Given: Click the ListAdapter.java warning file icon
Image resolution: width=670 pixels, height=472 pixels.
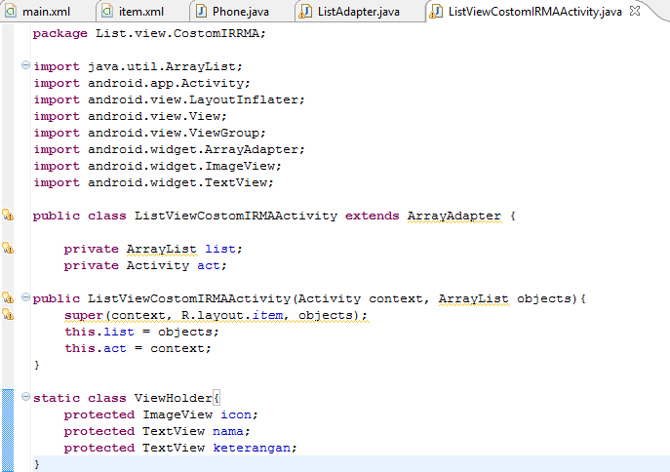Looking at the screenshot, I should click(305, 11).
